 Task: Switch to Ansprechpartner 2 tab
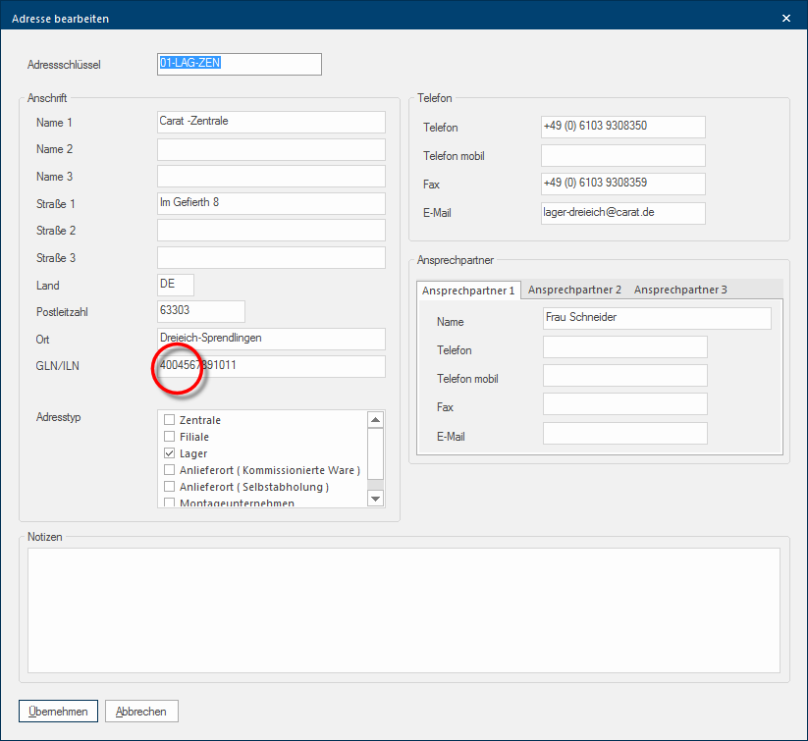tap(574, 290)
